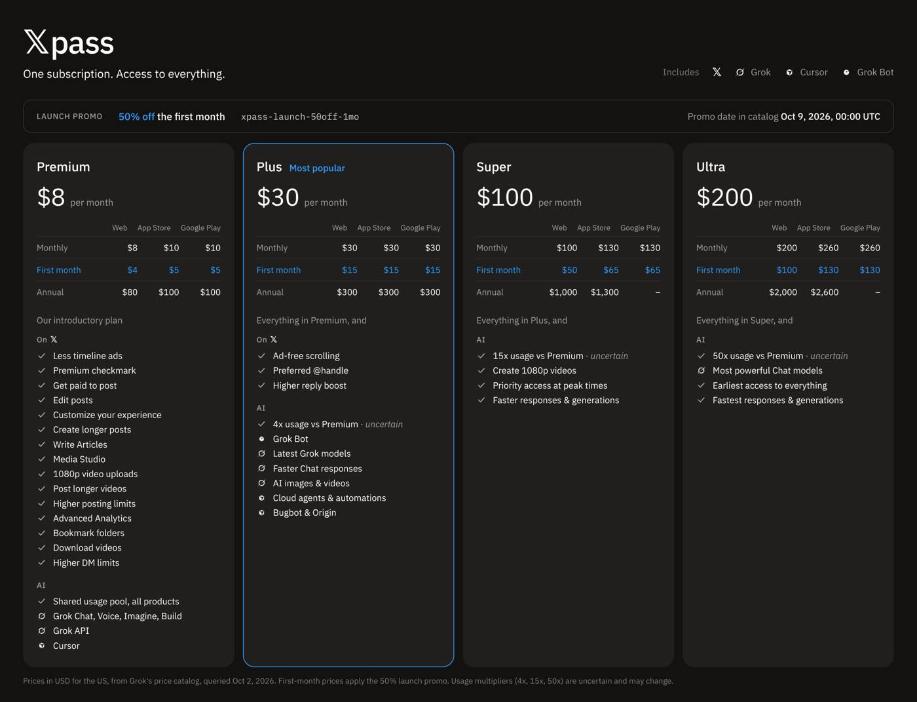Click the icon beside Most powerful Chat models
The height and width of the screenshot is (702, 917).
[x=701, y=370]
